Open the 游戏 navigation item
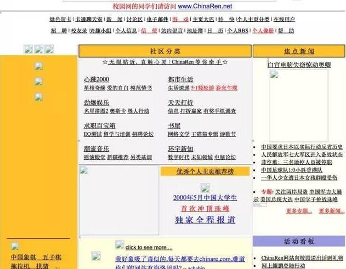 pos(180,19)
